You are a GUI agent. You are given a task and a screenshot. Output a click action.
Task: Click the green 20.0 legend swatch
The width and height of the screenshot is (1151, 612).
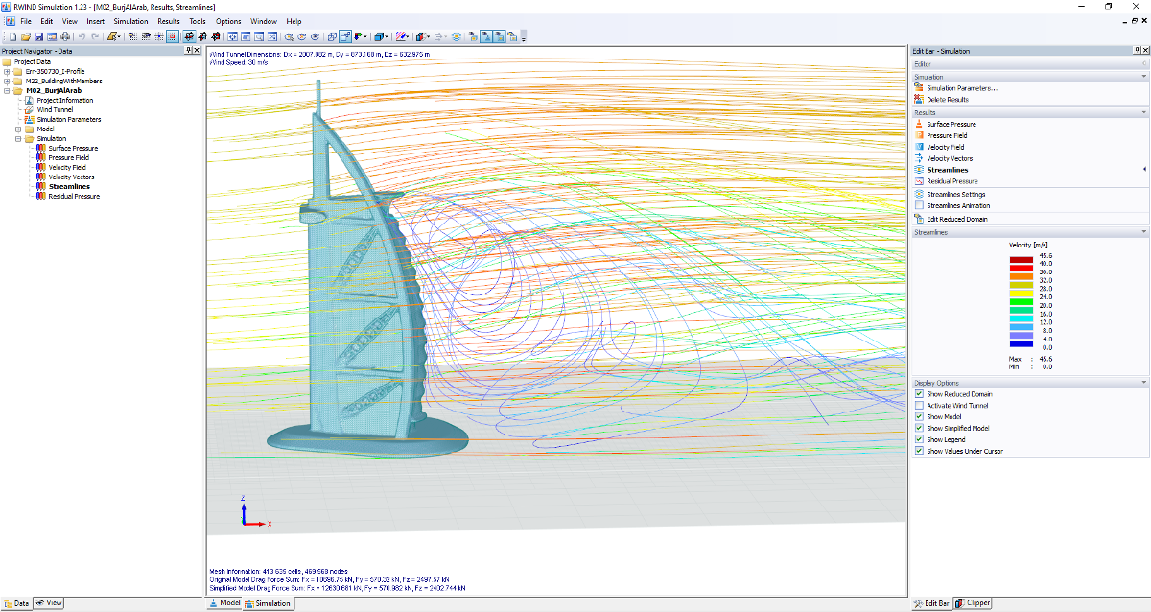pyautogui.click(x=1021, y=301)
